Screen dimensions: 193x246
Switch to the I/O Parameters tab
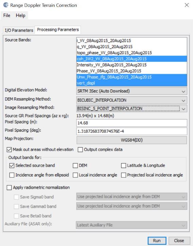click(x=19, y=30)
